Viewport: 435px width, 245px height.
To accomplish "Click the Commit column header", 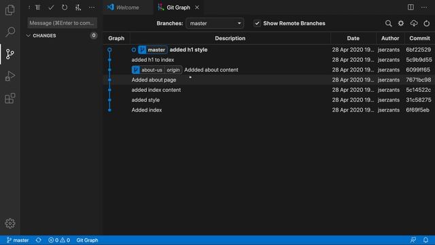I will pos(419,38).
